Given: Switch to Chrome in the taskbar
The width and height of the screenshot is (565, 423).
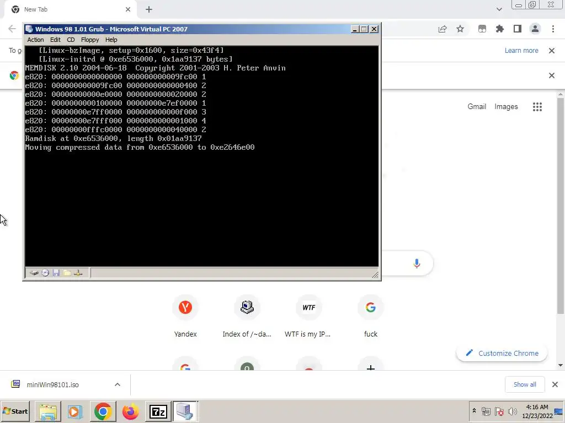Looking at the screenshot, I should (103, 411).
